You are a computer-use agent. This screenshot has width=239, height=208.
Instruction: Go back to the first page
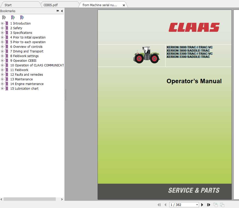159,205
